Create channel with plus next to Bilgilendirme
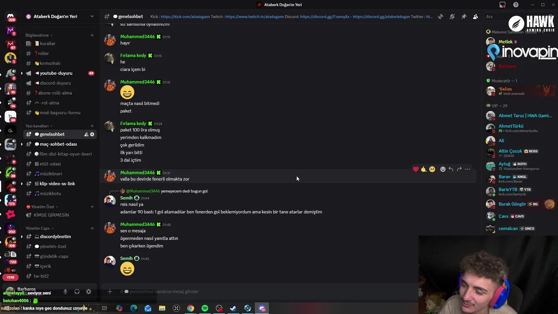Viewport: 558px width, 314px height. pos(92,35)
